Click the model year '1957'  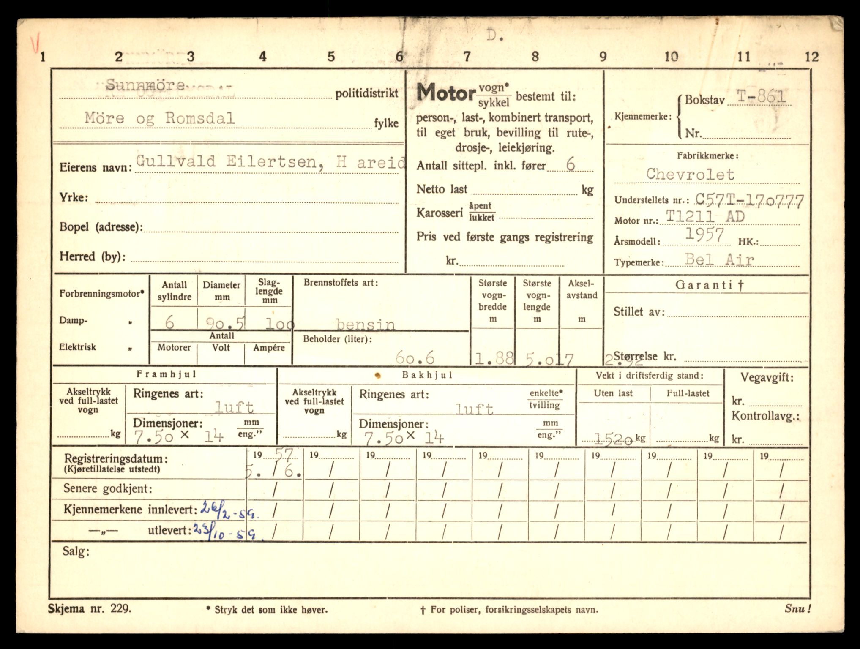point(704,235)
